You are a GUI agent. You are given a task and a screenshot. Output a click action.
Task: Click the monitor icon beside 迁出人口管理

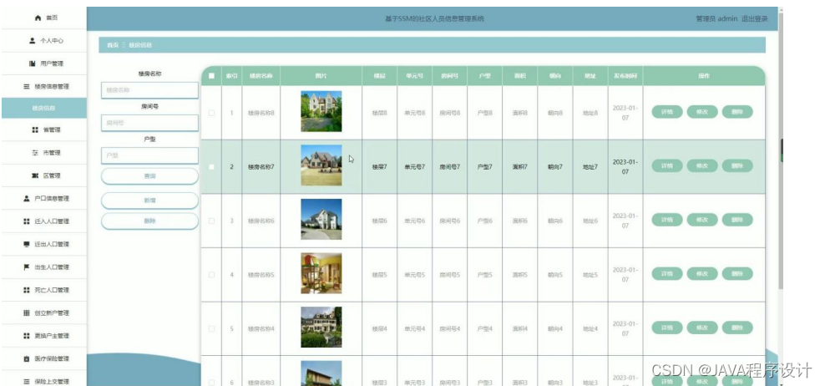27,244
